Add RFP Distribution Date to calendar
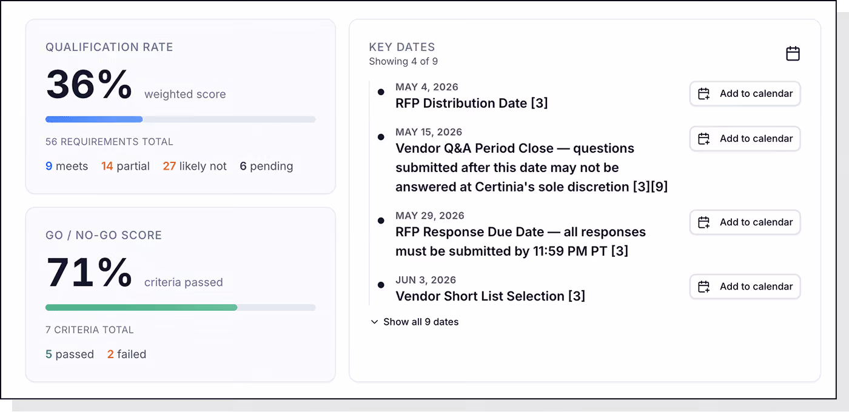 [x=745, y=94]
